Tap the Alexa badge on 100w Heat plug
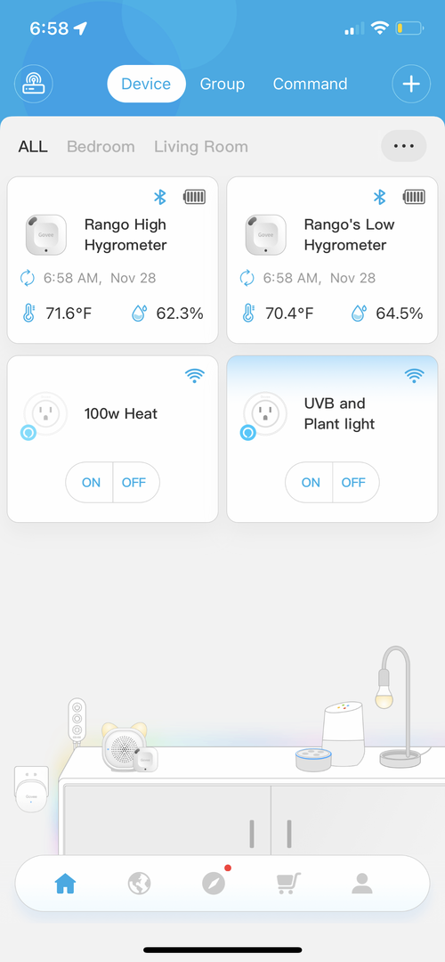 click(x=28, y=433)
